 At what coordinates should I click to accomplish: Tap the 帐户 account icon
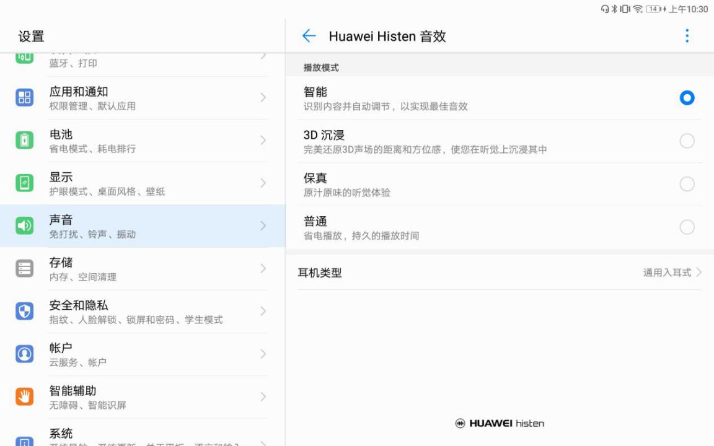pyautogui.click(x=25, y=354)
